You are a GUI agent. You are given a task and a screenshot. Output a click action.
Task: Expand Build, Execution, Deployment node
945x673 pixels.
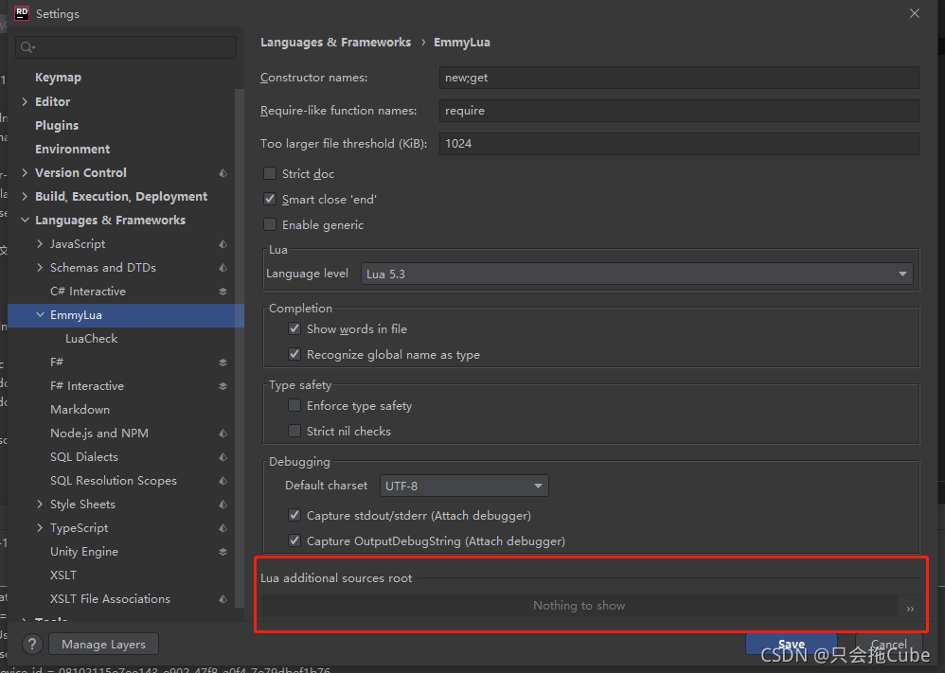pos(25,197)
